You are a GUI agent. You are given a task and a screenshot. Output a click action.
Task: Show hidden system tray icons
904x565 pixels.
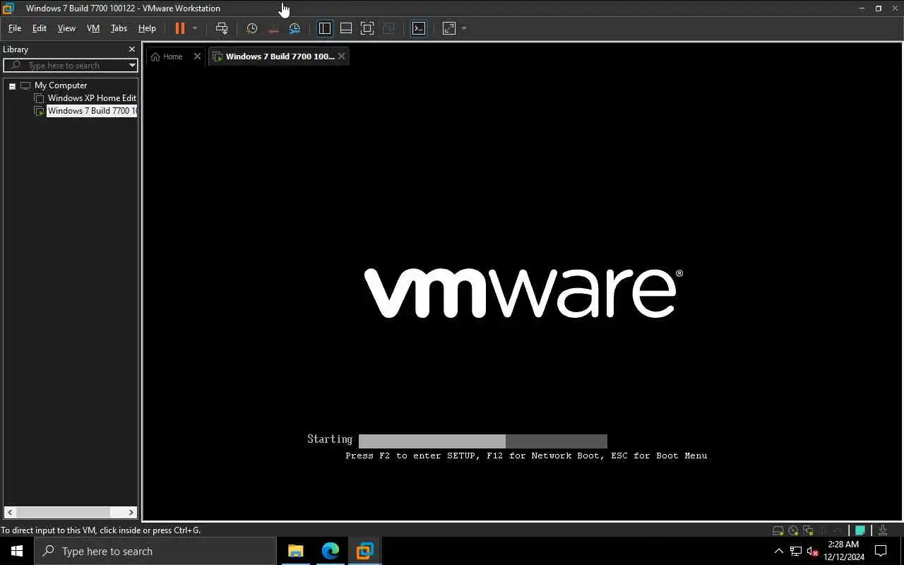pos(779,551)
